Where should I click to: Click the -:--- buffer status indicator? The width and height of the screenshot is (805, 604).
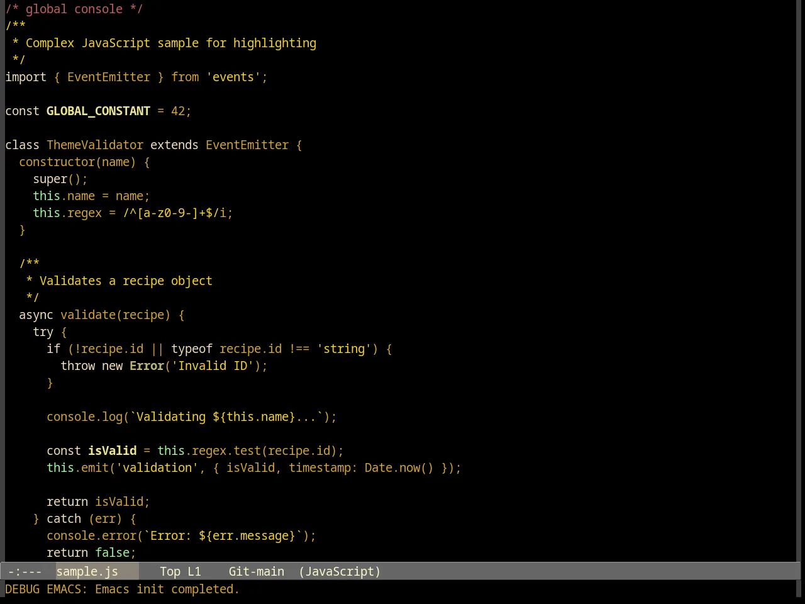[25, 571]
